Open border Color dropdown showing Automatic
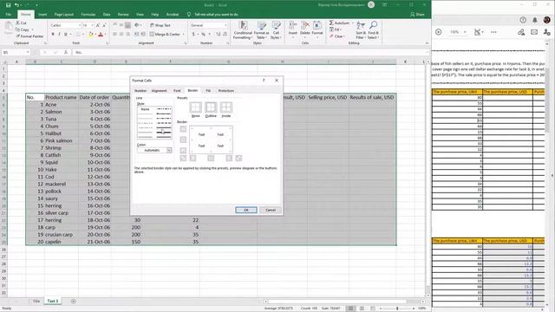 tap(154, 150)
